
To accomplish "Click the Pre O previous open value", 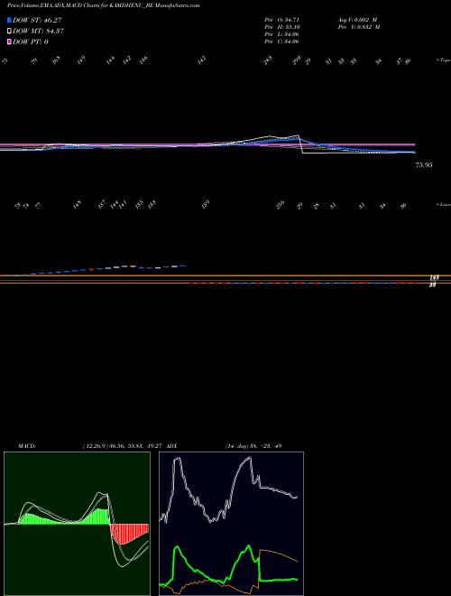I will point(282,20).
